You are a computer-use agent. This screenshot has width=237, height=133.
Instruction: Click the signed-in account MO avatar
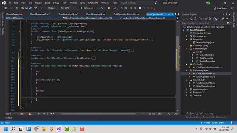(x=208, y=3)
